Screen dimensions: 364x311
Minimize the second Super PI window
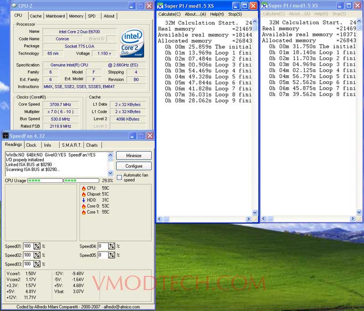340,5
